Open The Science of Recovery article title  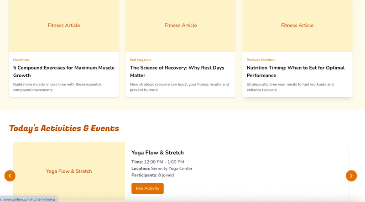(177, 71)
